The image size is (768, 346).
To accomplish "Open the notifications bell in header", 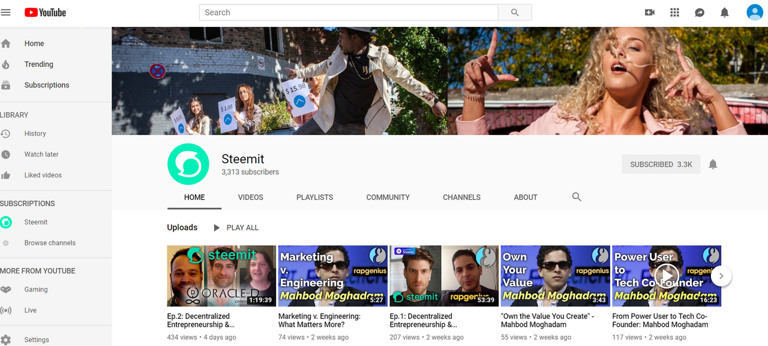I will (x=725, y=12).
